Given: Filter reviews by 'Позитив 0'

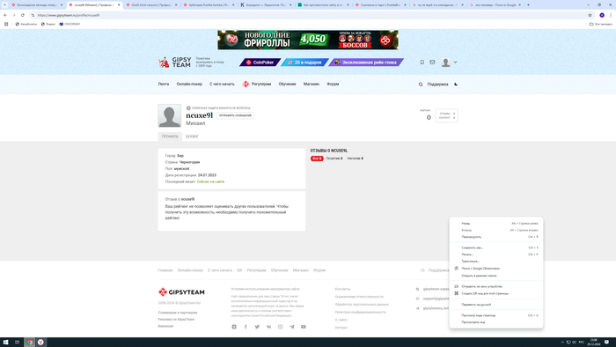Looking at the screenshot, I should click(x=334, y=159).
